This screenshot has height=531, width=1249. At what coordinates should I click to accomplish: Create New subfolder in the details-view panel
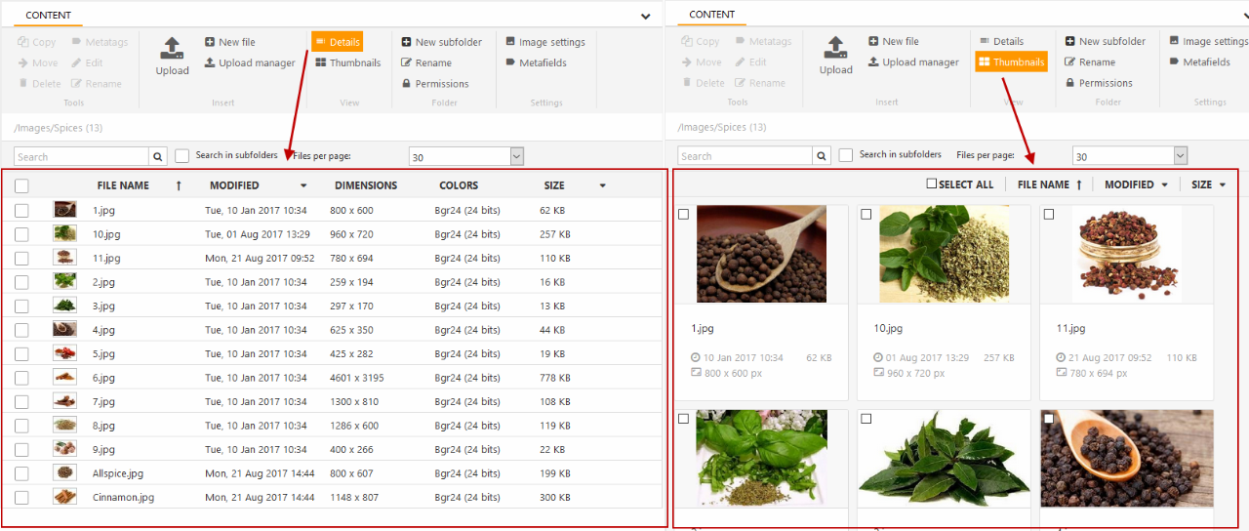click(x=441, y=42)
